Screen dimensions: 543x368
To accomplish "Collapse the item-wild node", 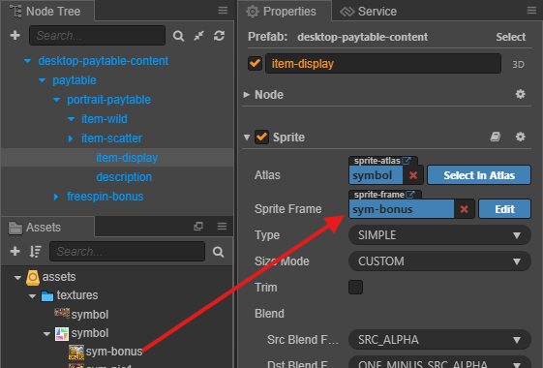I will [x=71, y=119].
